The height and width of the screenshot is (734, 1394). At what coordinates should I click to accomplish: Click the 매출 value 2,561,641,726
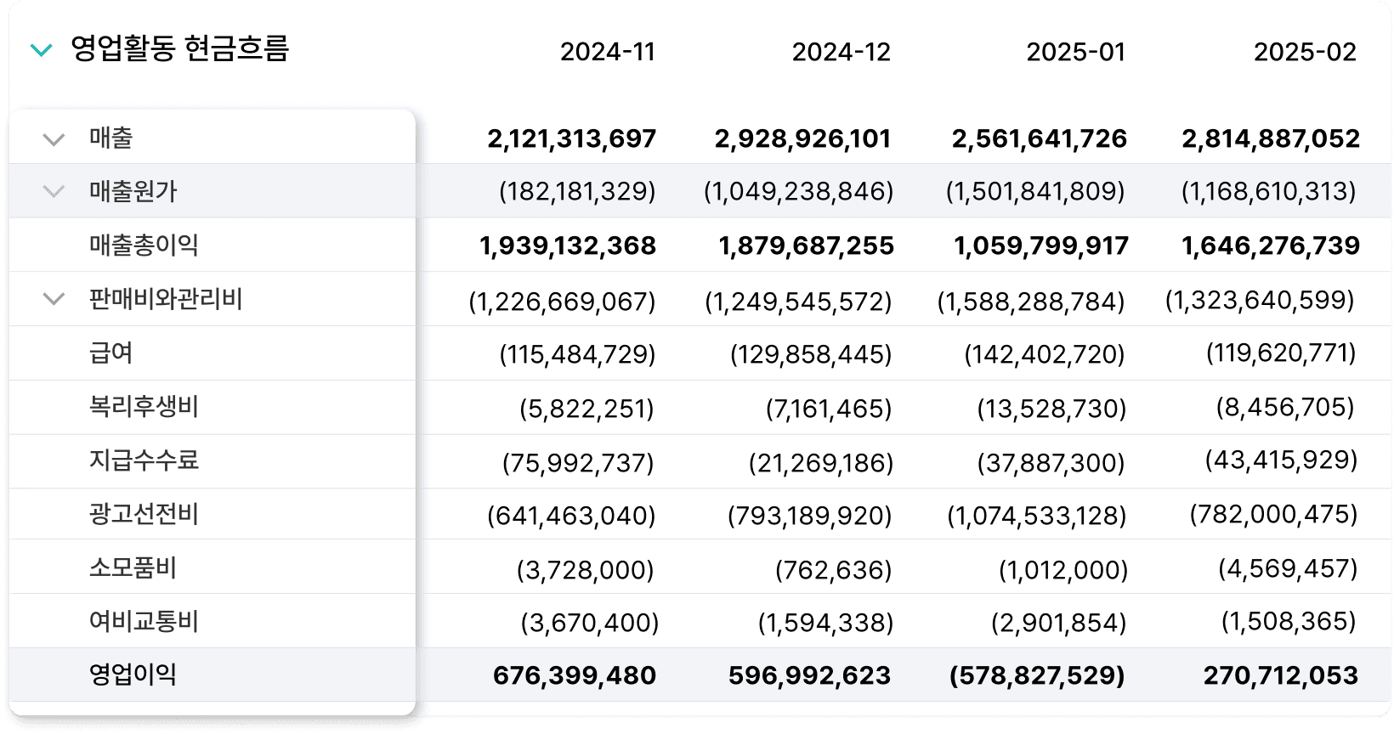coord(1039,138)
